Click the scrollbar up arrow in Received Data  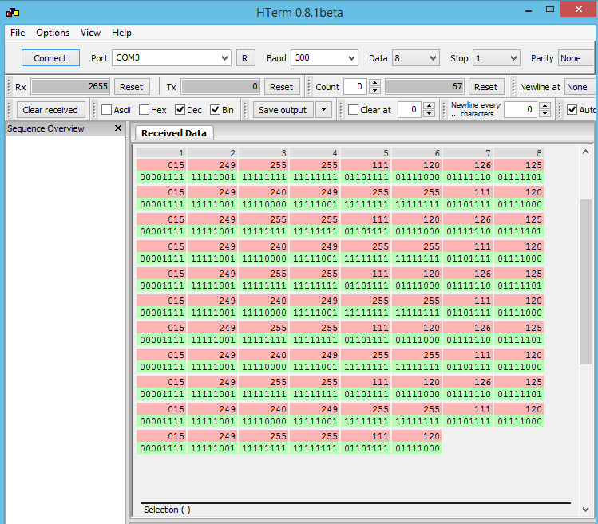coord(585,152)
